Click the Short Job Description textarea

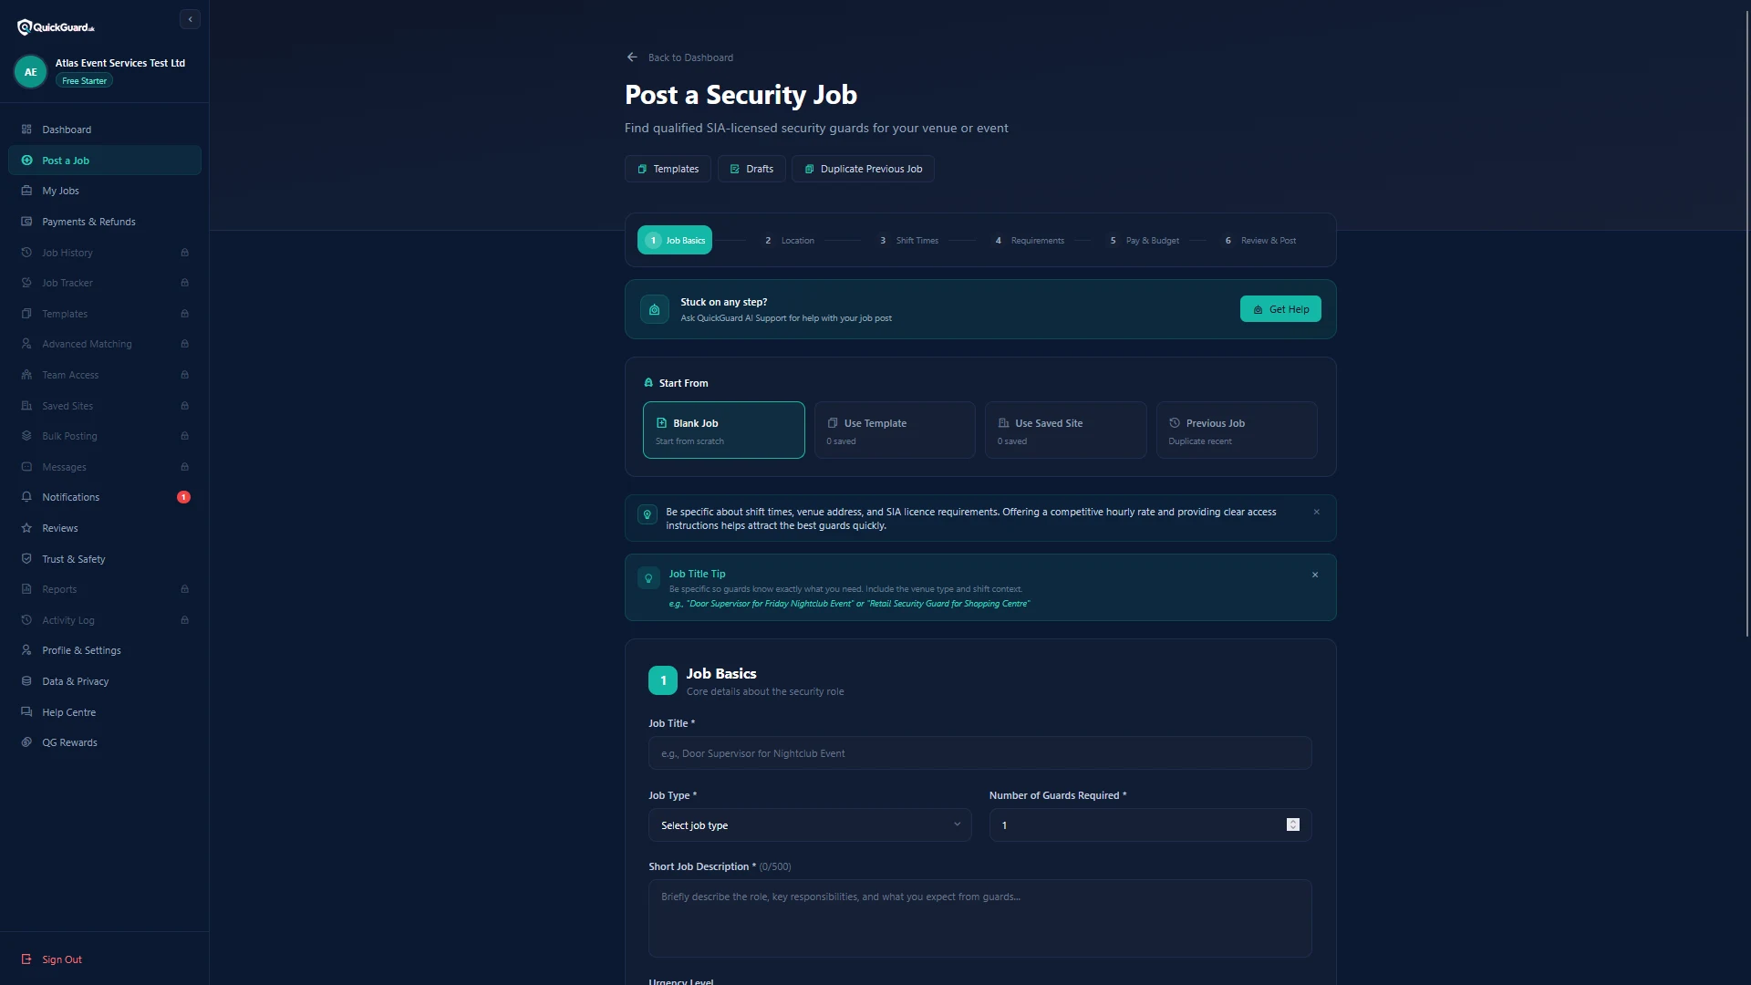980,918
